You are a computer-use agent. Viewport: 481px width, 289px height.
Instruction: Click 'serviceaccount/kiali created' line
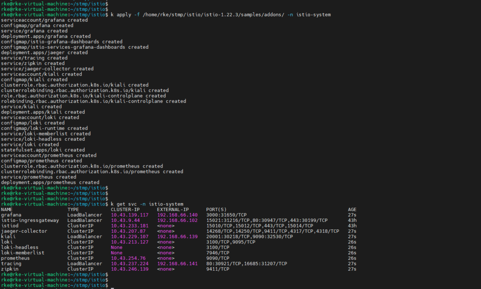[x=41, y=74]
